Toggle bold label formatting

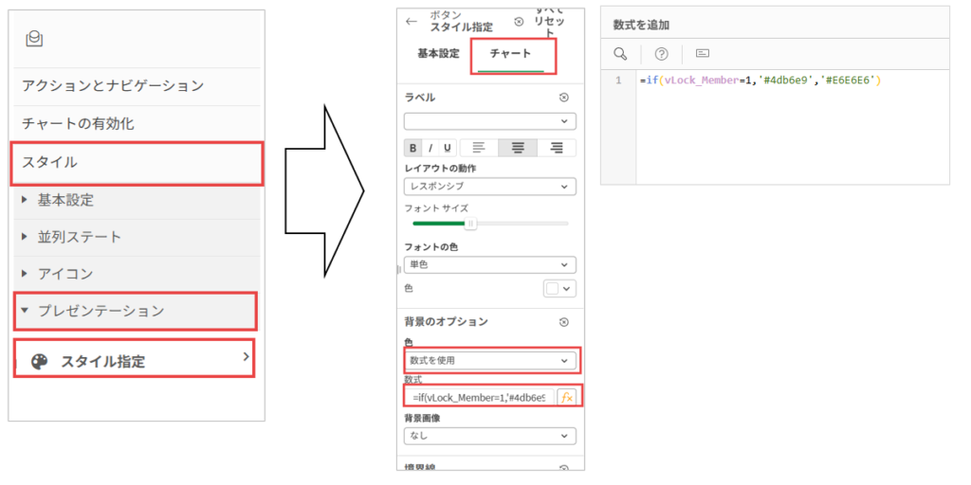click(x=413, y=148)
